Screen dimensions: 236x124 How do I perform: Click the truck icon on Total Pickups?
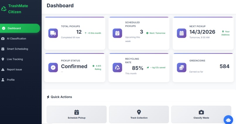point(53,33)
